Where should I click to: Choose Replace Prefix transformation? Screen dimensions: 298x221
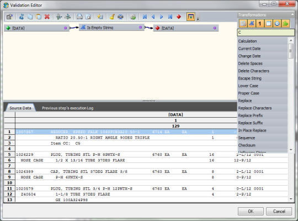coord(262,115)
